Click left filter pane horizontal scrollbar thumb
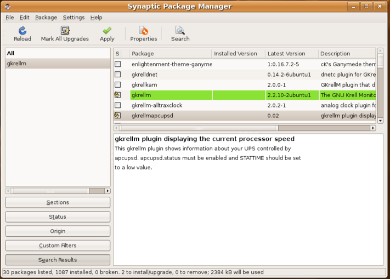The width and height of the screenshot is (390, 279). pyautogui.click(x=50, y=191)
